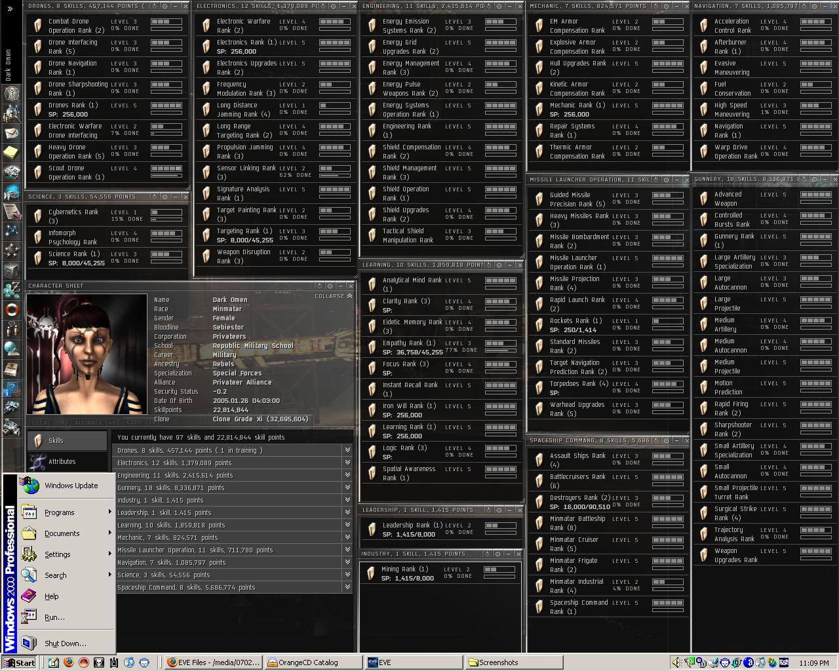
Task: Click the Leadership Rank (1) skill book icon
Action: (x=372, y=529)
